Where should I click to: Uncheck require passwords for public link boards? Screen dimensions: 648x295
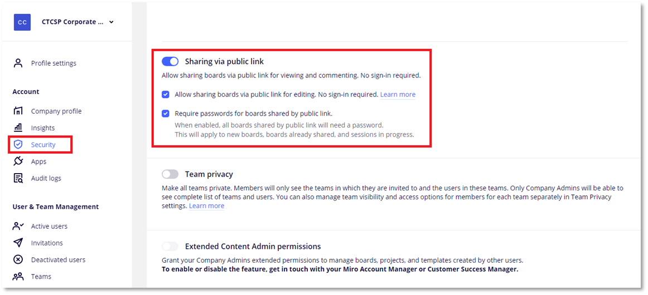165,113
